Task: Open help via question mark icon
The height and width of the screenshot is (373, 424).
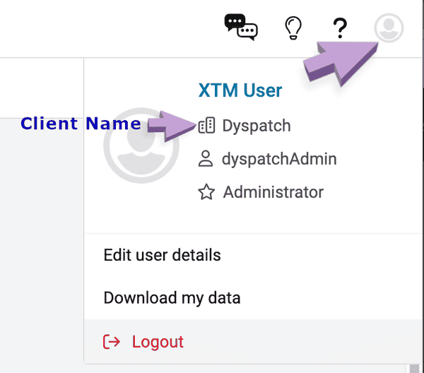Action: (x=340, y=28)
